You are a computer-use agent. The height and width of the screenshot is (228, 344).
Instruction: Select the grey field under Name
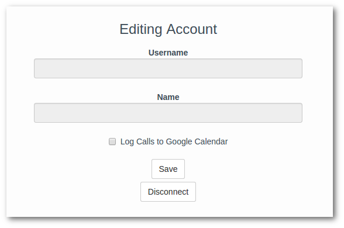pyautogui.click(x=168, y=113)
